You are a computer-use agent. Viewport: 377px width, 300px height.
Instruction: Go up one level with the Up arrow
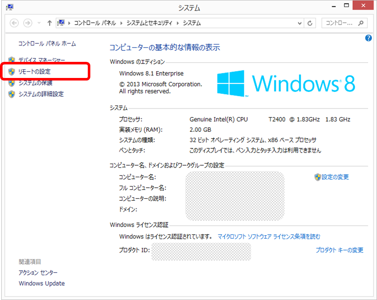click(x=50, y=23)
